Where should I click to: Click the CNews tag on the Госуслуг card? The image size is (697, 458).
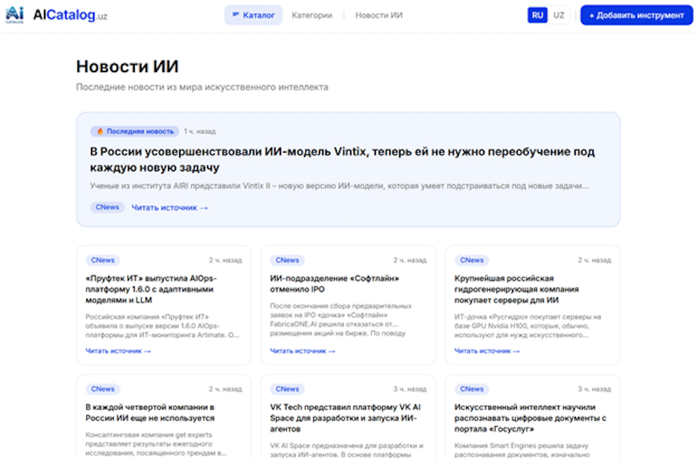[472, 389]
